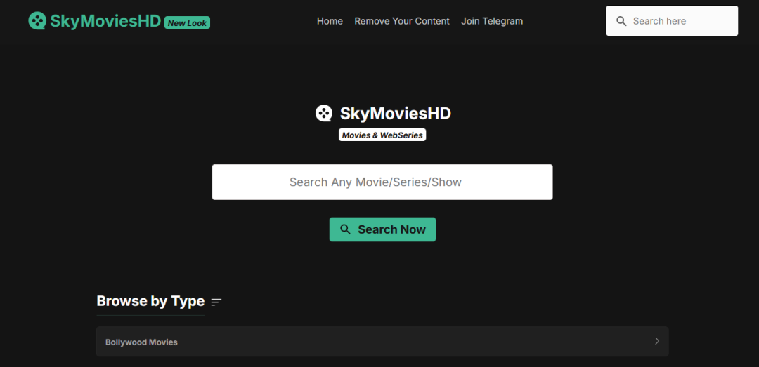Image resolution: width=759 pixels, height=367 pixels.
Task: Click the New Look badge
Action: click(188, 22)
